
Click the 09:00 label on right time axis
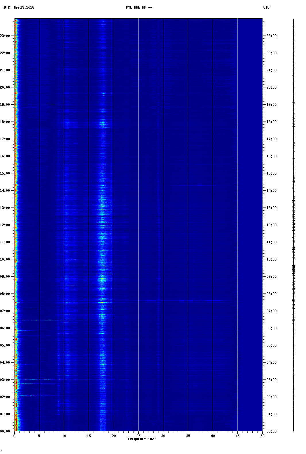pos(272,277)
